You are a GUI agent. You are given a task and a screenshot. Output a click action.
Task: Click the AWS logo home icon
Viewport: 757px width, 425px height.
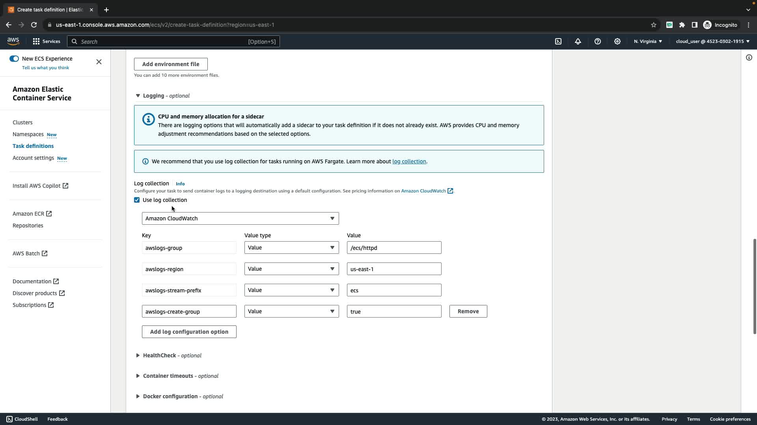(x=13, y=41)
